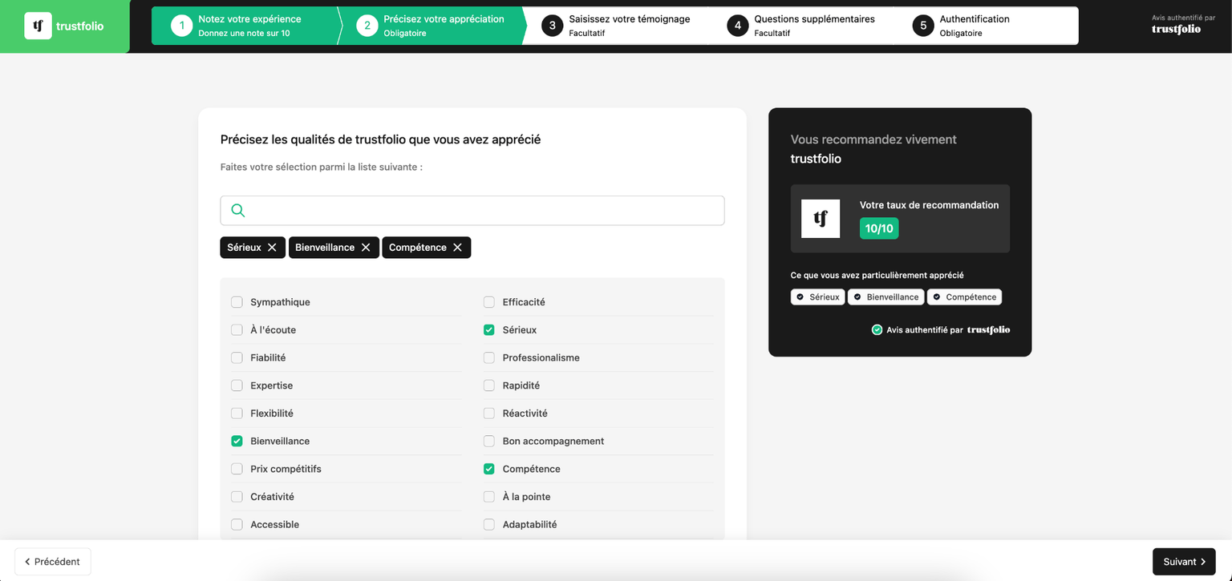The width and height of the screenshot is (1232, 581).
Task: Click the authenticated review checkmark icon
Action: coord(877,329)
